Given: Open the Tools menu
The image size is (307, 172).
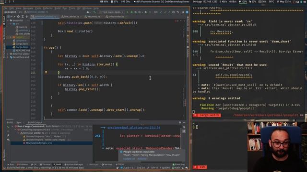Looking at the screenshot, I should 72,9.
